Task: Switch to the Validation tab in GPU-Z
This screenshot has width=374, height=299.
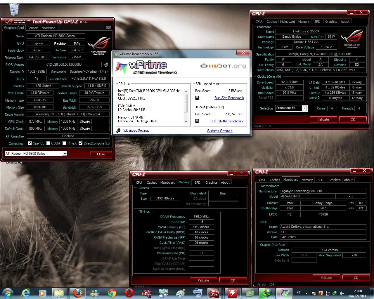Action: (x=49, y=28)
